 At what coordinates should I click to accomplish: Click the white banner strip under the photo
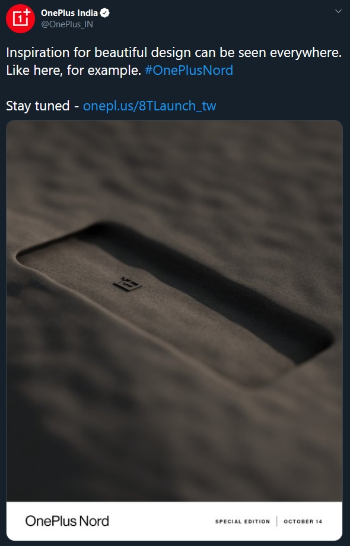point(174,521)
